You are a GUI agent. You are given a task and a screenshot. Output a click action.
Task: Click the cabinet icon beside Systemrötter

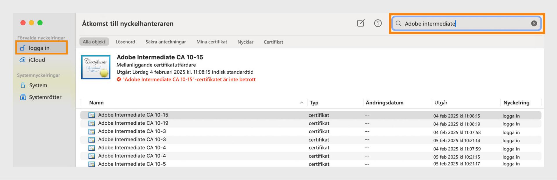click(x=23, y=97)
